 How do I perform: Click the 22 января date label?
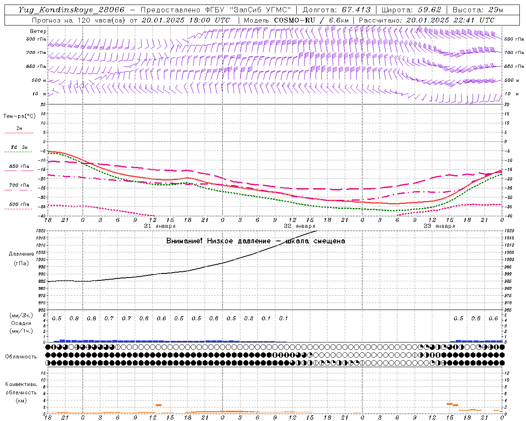click(299, 226)
